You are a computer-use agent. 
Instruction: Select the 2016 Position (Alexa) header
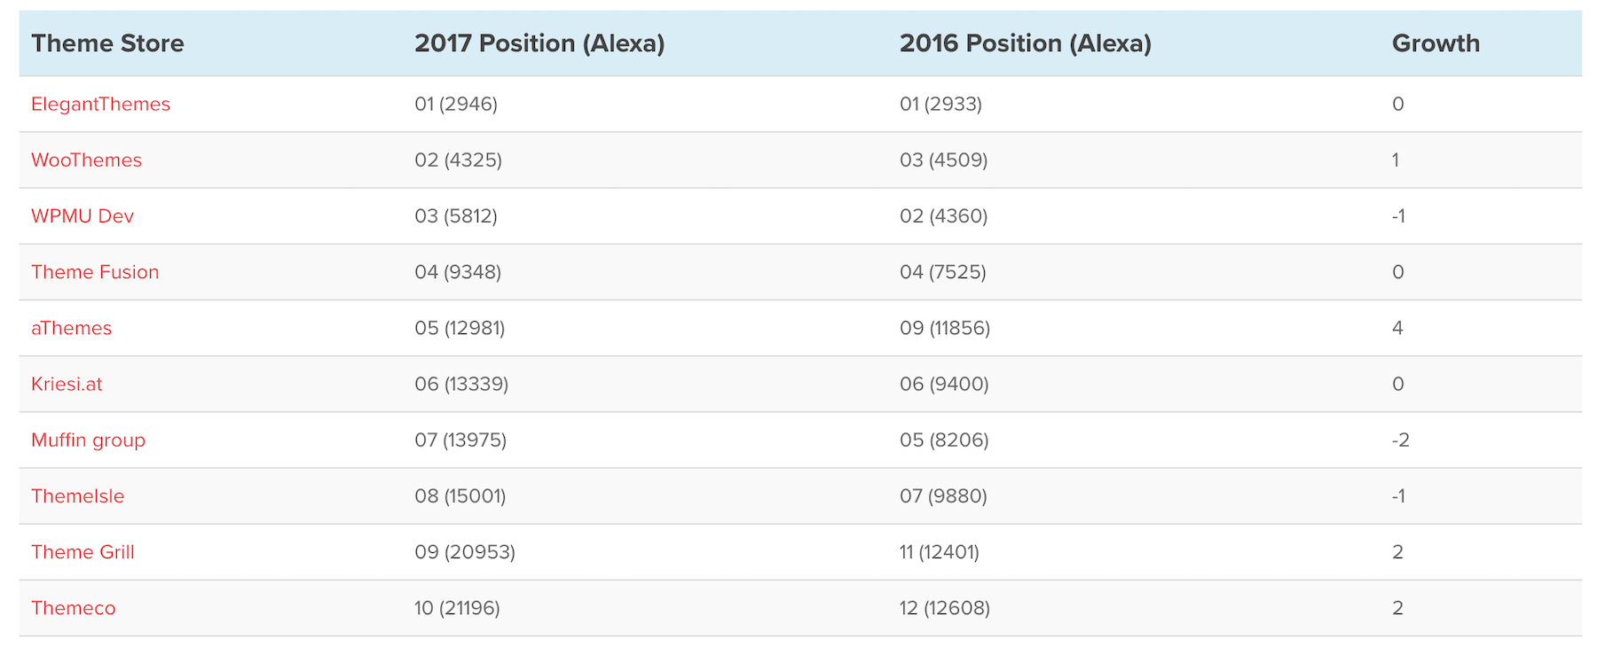pos(1025,43)
